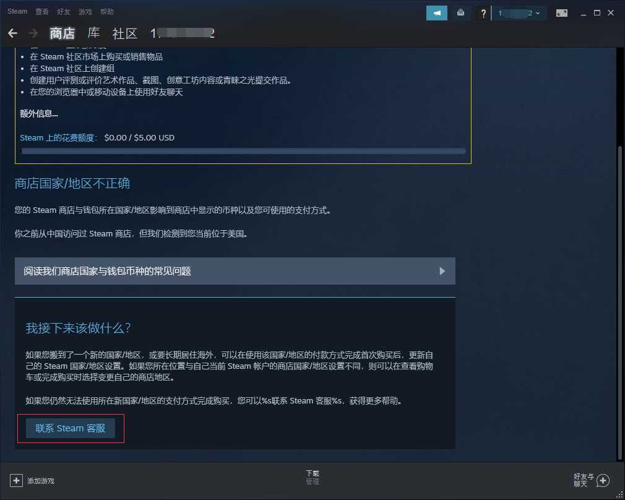
Task: Open the inbox envelope icon
Action: tap(460, 13)
